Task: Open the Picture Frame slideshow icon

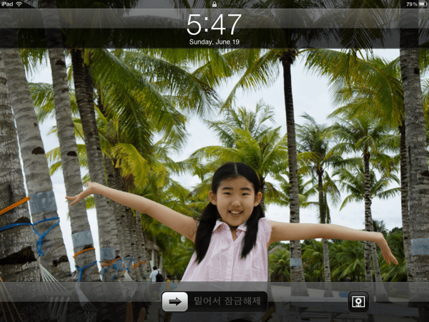Action: 357,301
